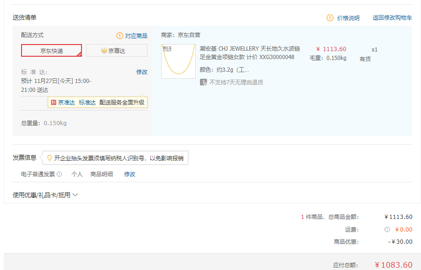Select 京尊达 delivery method
The height and width of the screenshot is (270, 421).
pos(117,51)
